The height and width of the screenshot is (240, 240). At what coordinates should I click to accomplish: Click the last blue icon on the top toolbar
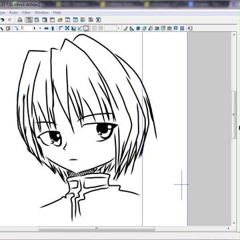pyautogui.click(x=99, y=20)
